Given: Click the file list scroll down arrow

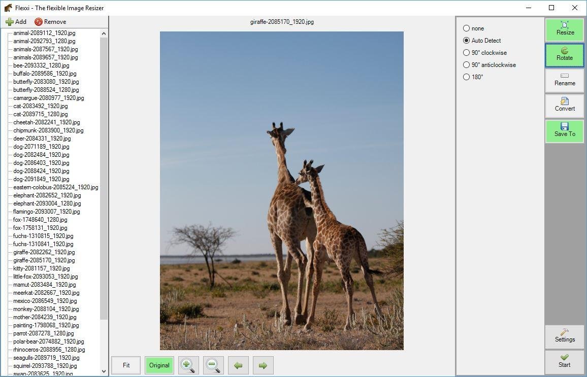Looking at the screenshot, I should pos(104,371).
